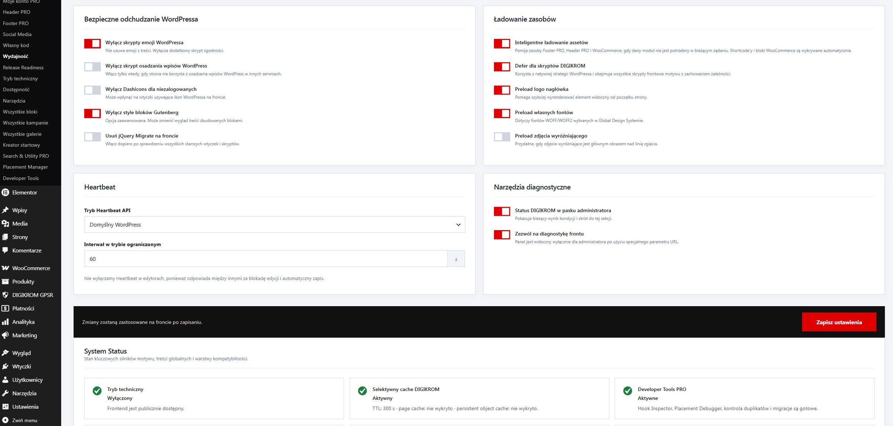The height and width of the screenshot is (426, 893).
Task: Collapse menu using the Zwiń menu arrow icon
Action: point(5,420)
